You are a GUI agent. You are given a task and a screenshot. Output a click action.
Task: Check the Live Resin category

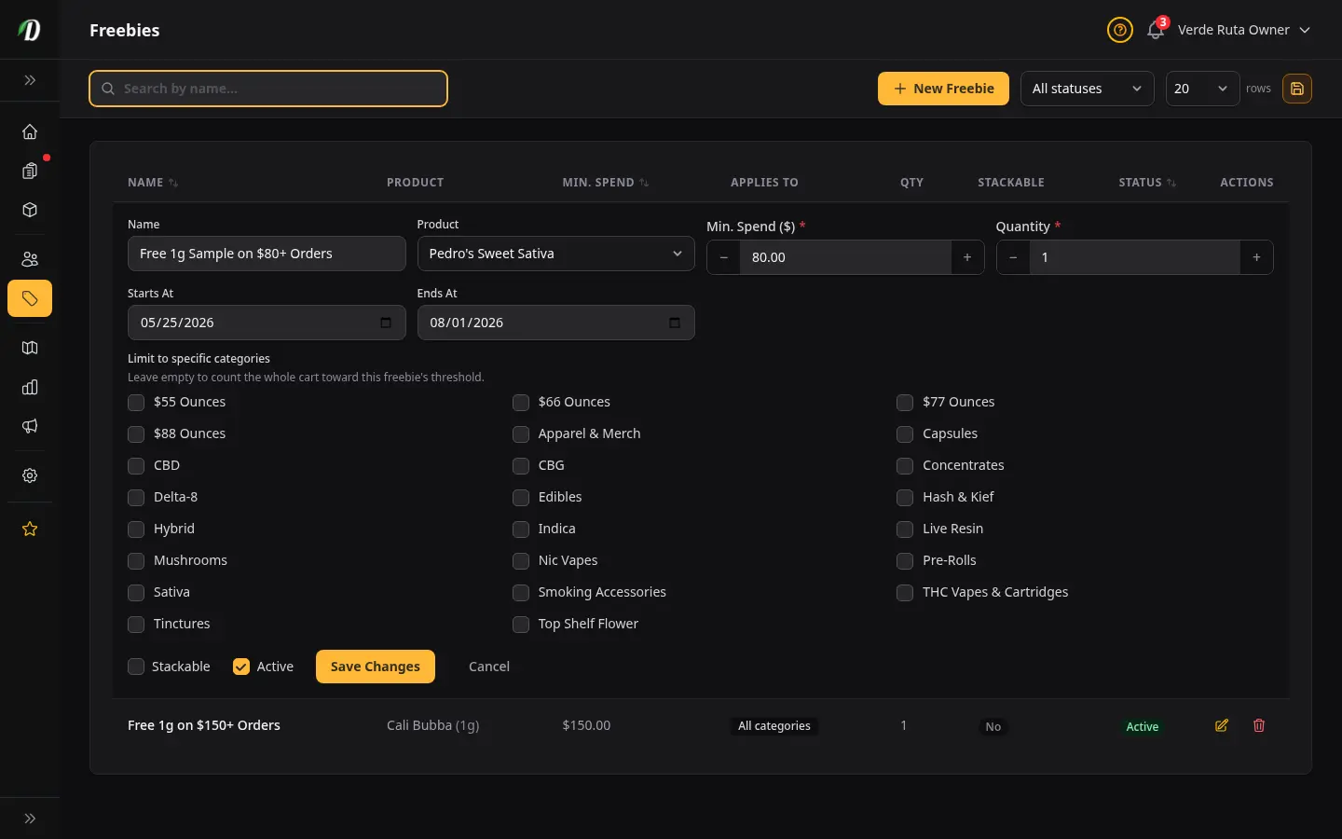[x=905, y=530]
